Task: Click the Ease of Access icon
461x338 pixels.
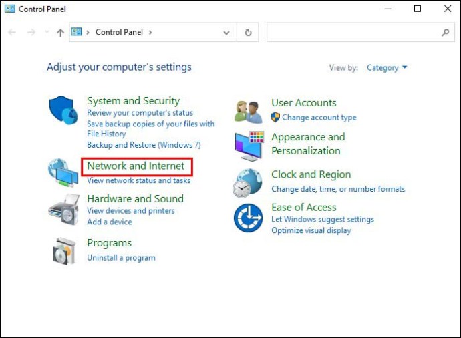Action: pos(249,218)
